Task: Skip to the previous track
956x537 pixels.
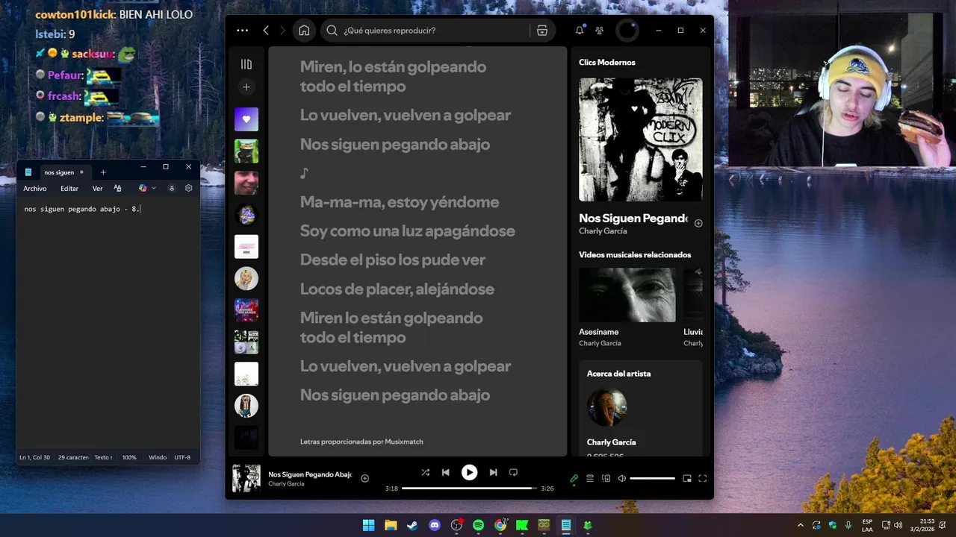Action: (x=445, y=472)
